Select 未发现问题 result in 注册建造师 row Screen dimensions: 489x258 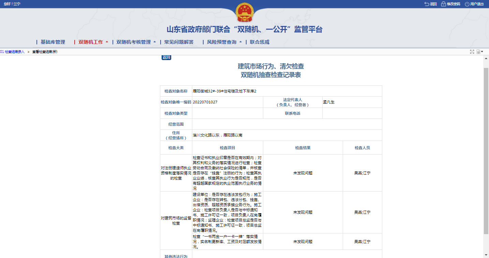click(x=303, y=173)
